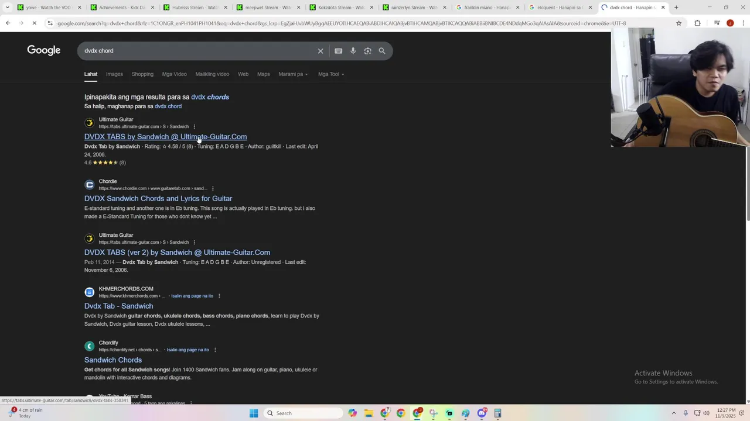Image resolution: width=750 pixels, height=421 pixels.
Task: Switch to Maps results tab
Action: pos(264,74)
